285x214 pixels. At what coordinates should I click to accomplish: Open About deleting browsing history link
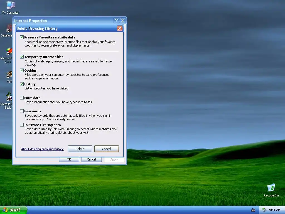point(42,149)
